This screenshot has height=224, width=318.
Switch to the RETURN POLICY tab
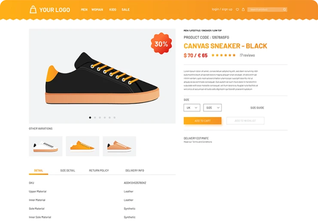coord(99,170)
